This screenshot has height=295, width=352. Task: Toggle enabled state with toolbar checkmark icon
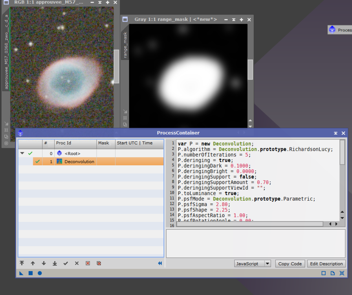tap(66, 263)
